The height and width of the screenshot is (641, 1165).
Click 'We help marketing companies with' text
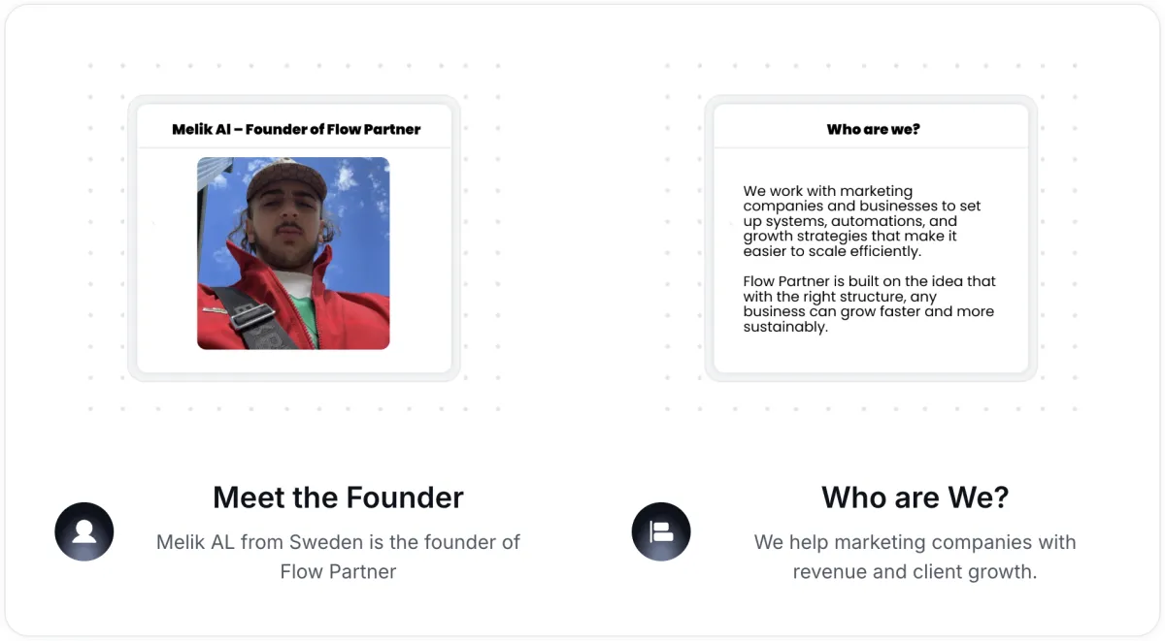pos(915,542)
